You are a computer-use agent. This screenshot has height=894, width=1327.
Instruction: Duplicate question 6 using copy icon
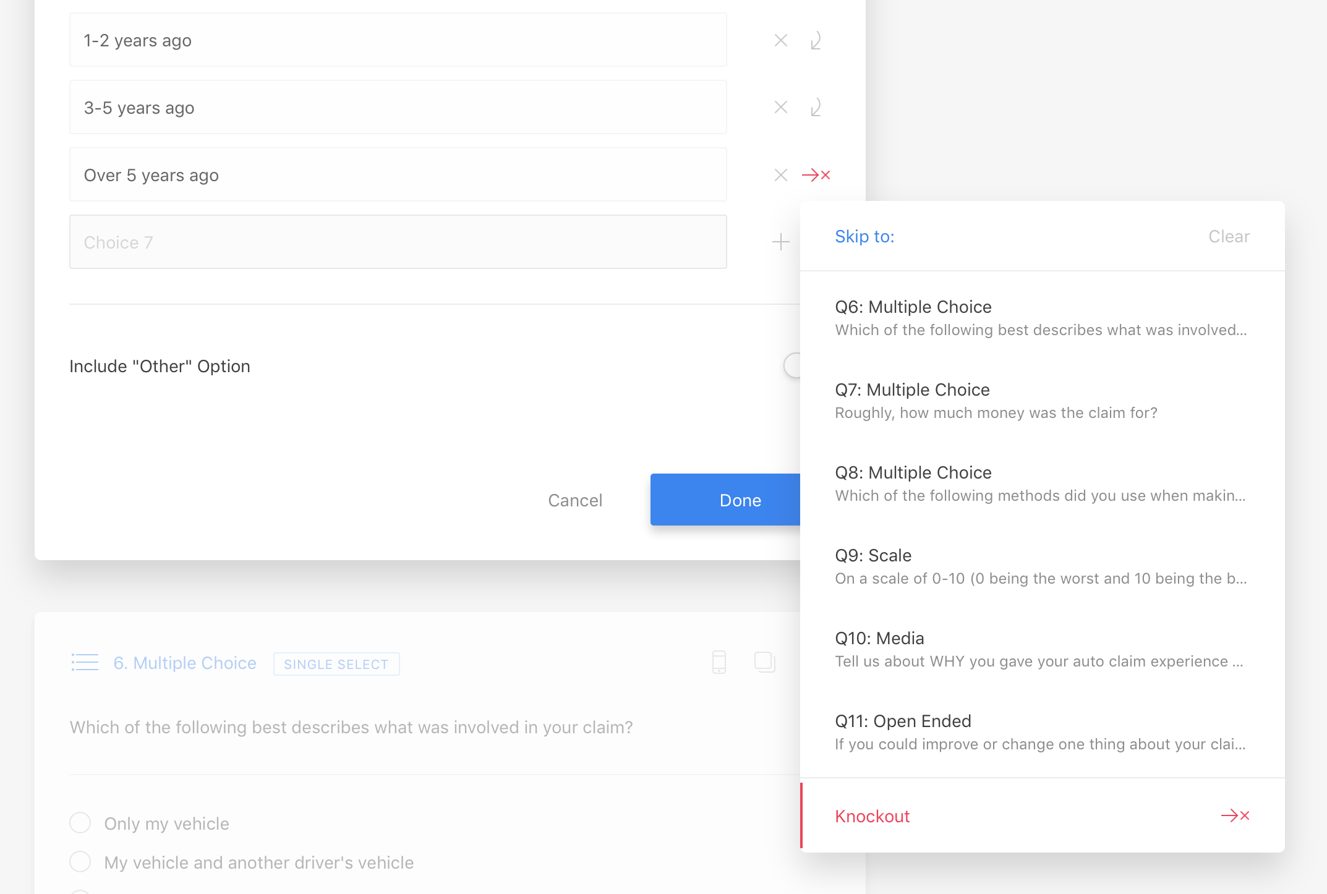click(765, 662)
